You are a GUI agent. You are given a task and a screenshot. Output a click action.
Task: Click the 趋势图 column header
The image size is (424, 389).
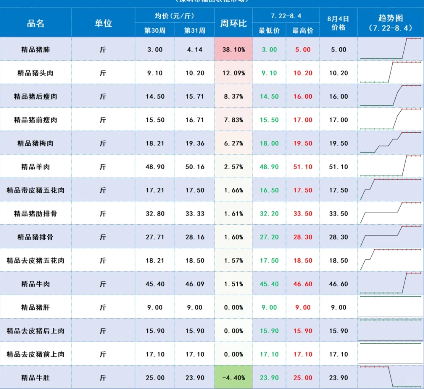point(391,23)
